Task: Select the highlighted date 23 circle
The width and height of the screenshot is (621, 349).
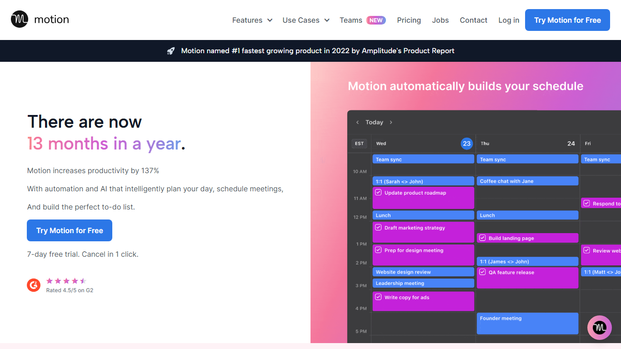Action: [x=466, y=144]
